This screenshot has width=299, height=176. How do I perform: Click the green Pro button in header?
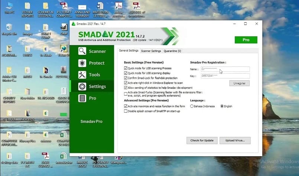click(246, 40)
